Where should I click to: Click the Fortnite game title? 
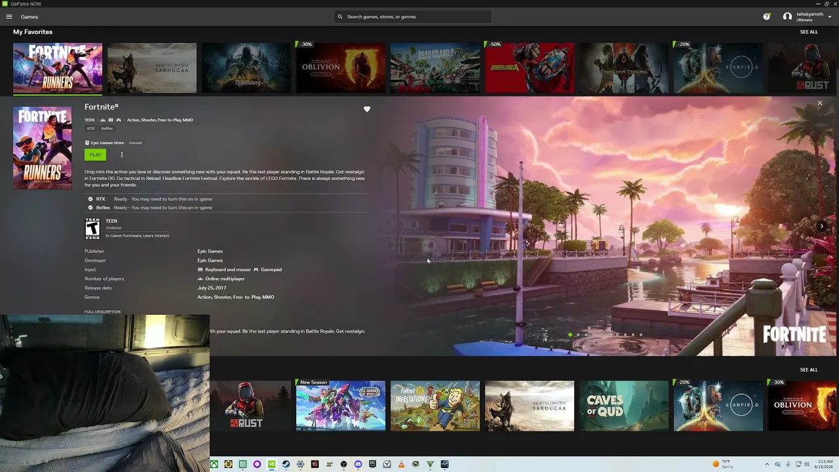[x=102, y=107]
